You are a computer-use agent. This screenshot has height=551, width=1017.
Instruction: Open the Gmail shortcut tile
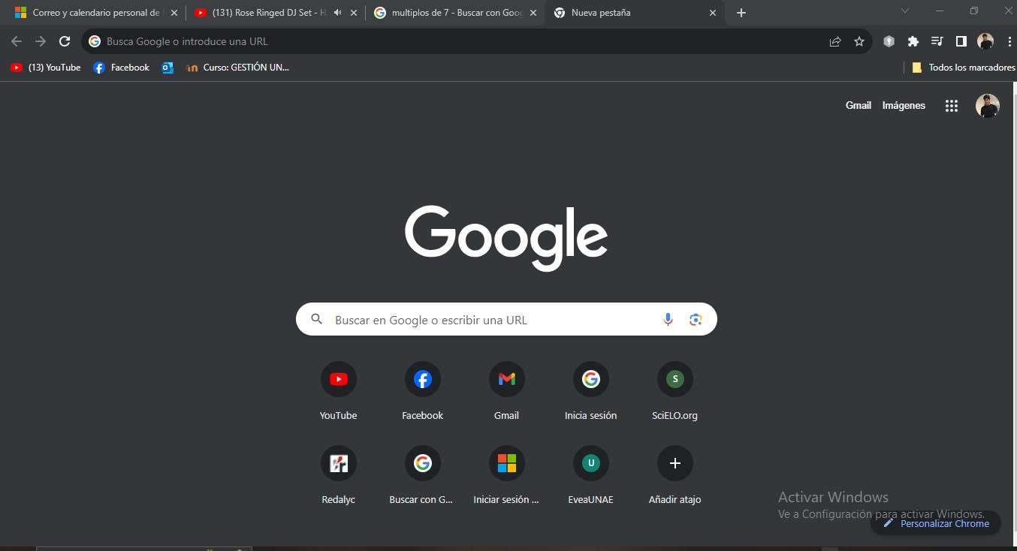(507, 379)
